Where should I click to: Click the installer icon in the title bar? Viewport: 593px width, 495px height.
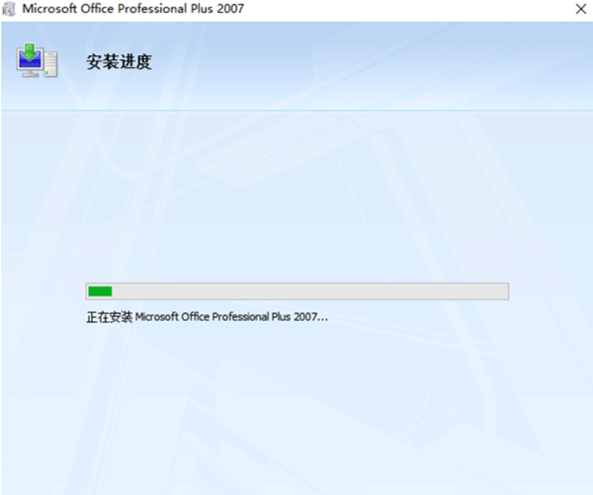coord(9,9)
